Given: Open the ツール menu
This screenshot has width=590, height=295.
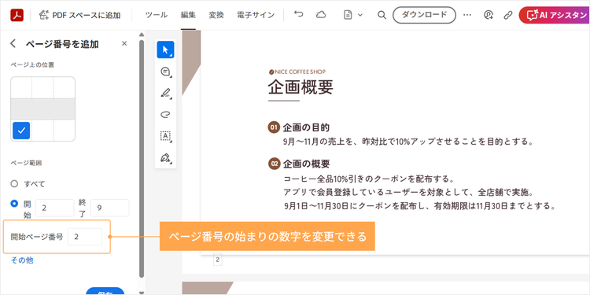Looking at the screenshot, I should point(157,15).
